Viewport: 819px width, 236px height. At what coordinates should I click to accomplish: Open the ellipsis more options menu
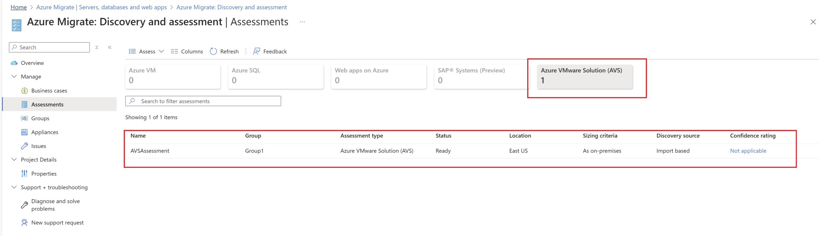tap(302, 22)
